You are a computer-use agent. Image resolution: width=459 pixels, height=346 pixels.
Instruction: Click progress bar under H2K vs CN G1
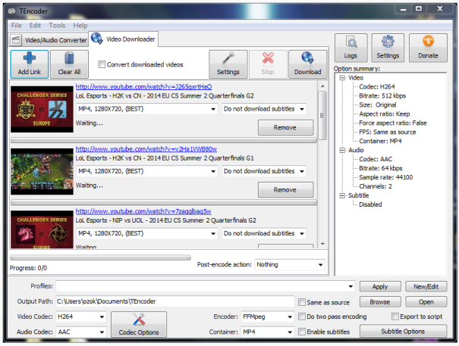click(164, 202)
